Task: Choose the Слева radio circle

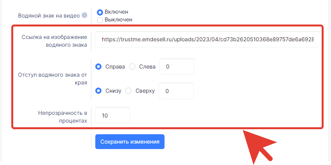Action: pos(132,67)
